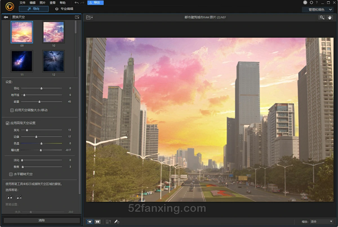Viewport: 338px width, 227px height.
Task: Select sky thumbnail 10
Action: click(x=54, y=32)
